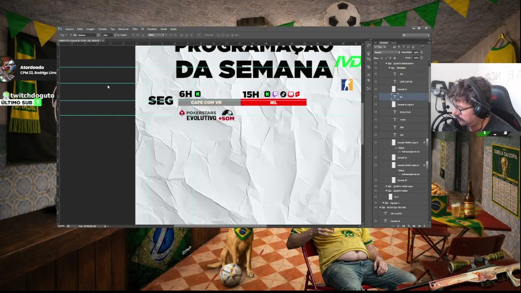Switch to the Canais tab
This screenshot has width=521, height=293.
[x=394, y=43]
